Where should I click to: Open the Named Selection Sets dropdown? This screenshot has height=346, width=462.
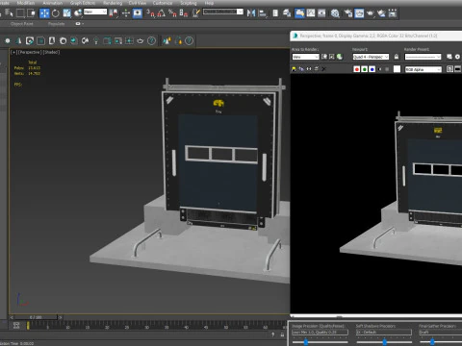223,12
